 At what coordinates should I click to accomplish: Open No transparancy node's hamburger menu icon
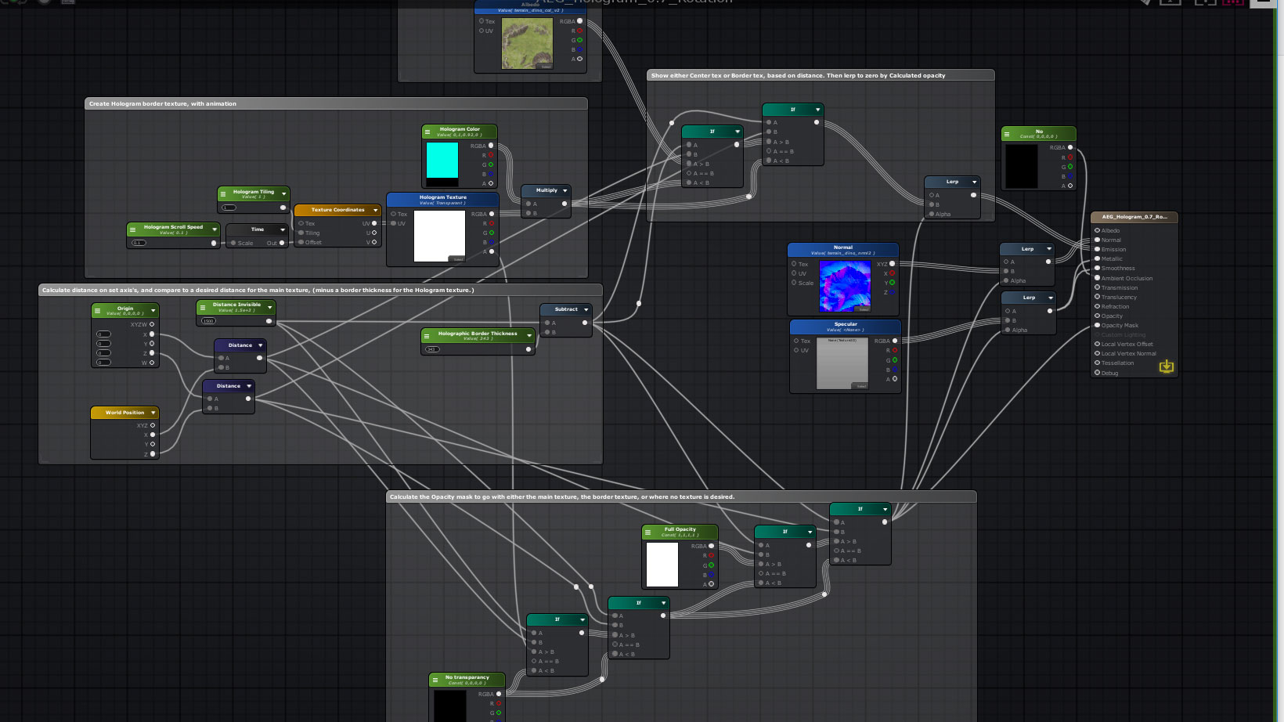click(x=435, y=680)
